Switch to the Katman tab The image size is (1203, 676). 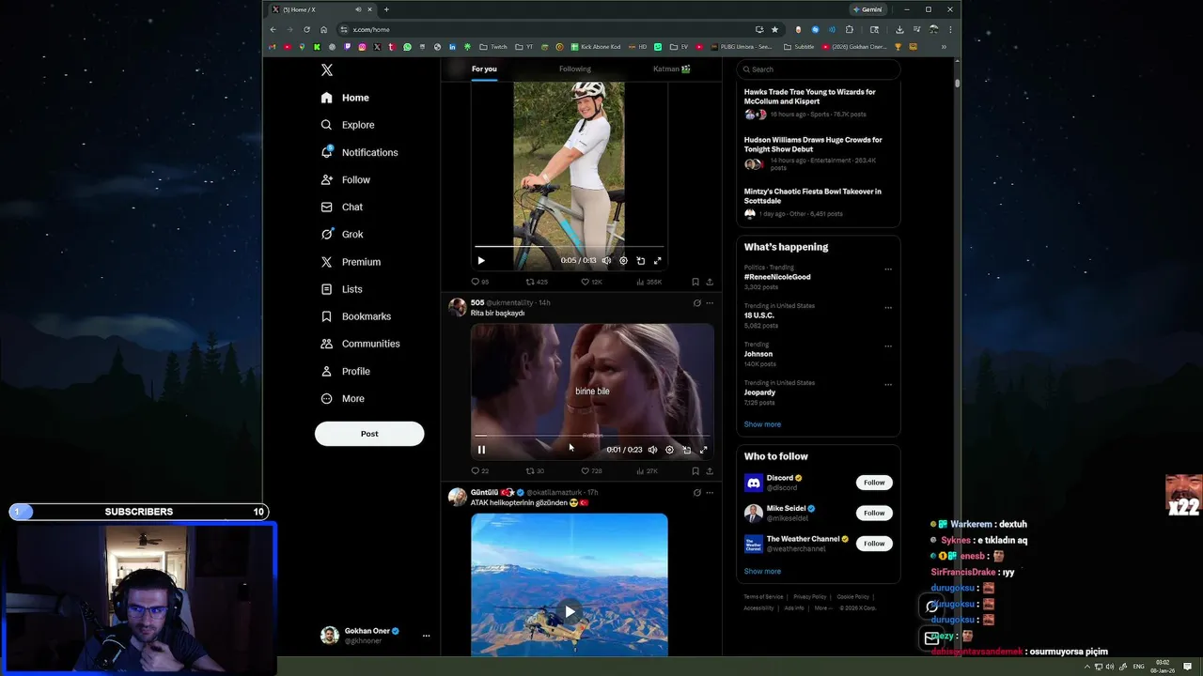pos(672,69)
